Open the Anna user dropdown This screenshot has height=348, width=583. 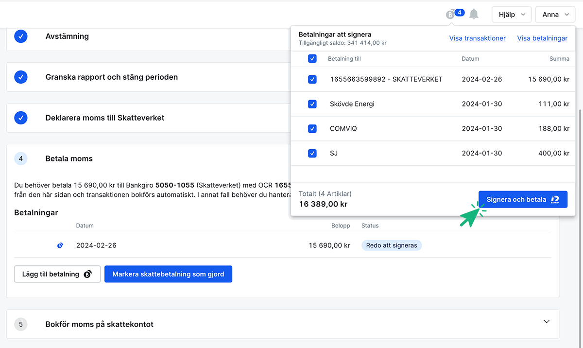click(555, 15)
